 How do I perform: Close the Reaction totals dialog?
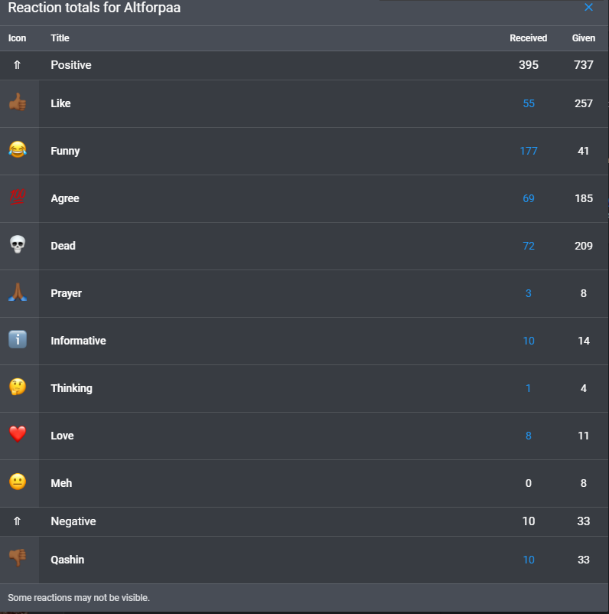point(588,8)
